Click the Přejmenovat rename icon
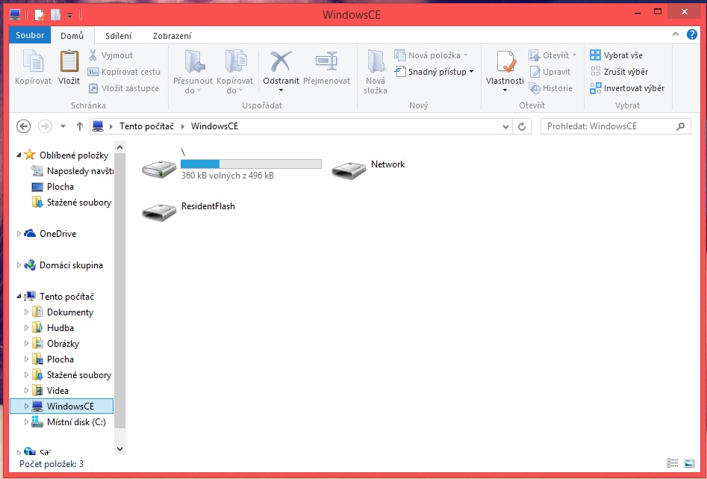Image resolution: width=707 pixels, height=479 pixels. [326, 61]
